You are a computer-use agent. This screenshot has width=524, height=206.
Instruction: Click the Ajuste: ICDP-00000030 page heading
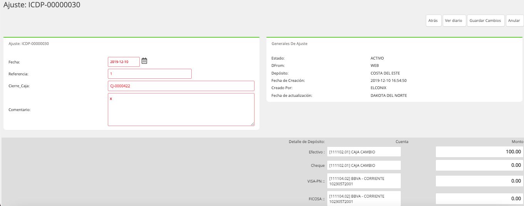pos(42,5)
